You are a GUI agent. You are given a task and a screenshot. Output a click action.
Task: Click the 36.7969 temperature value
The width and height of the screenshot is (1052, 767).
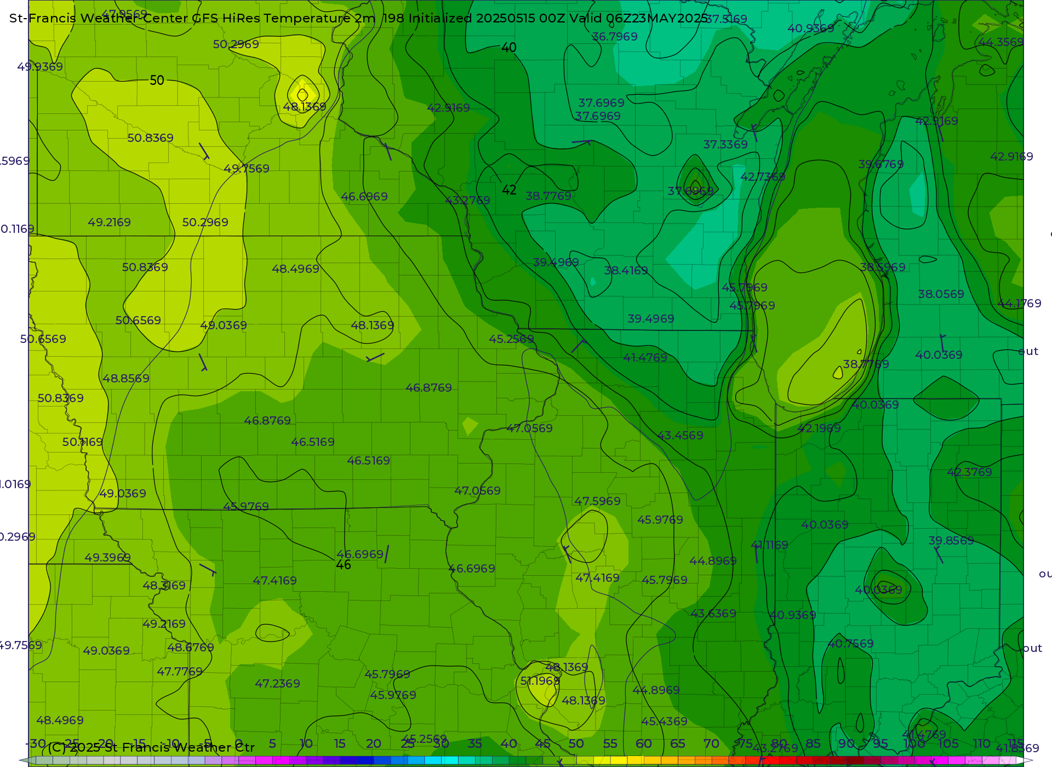pyautogui.click(x=615, y=37)
